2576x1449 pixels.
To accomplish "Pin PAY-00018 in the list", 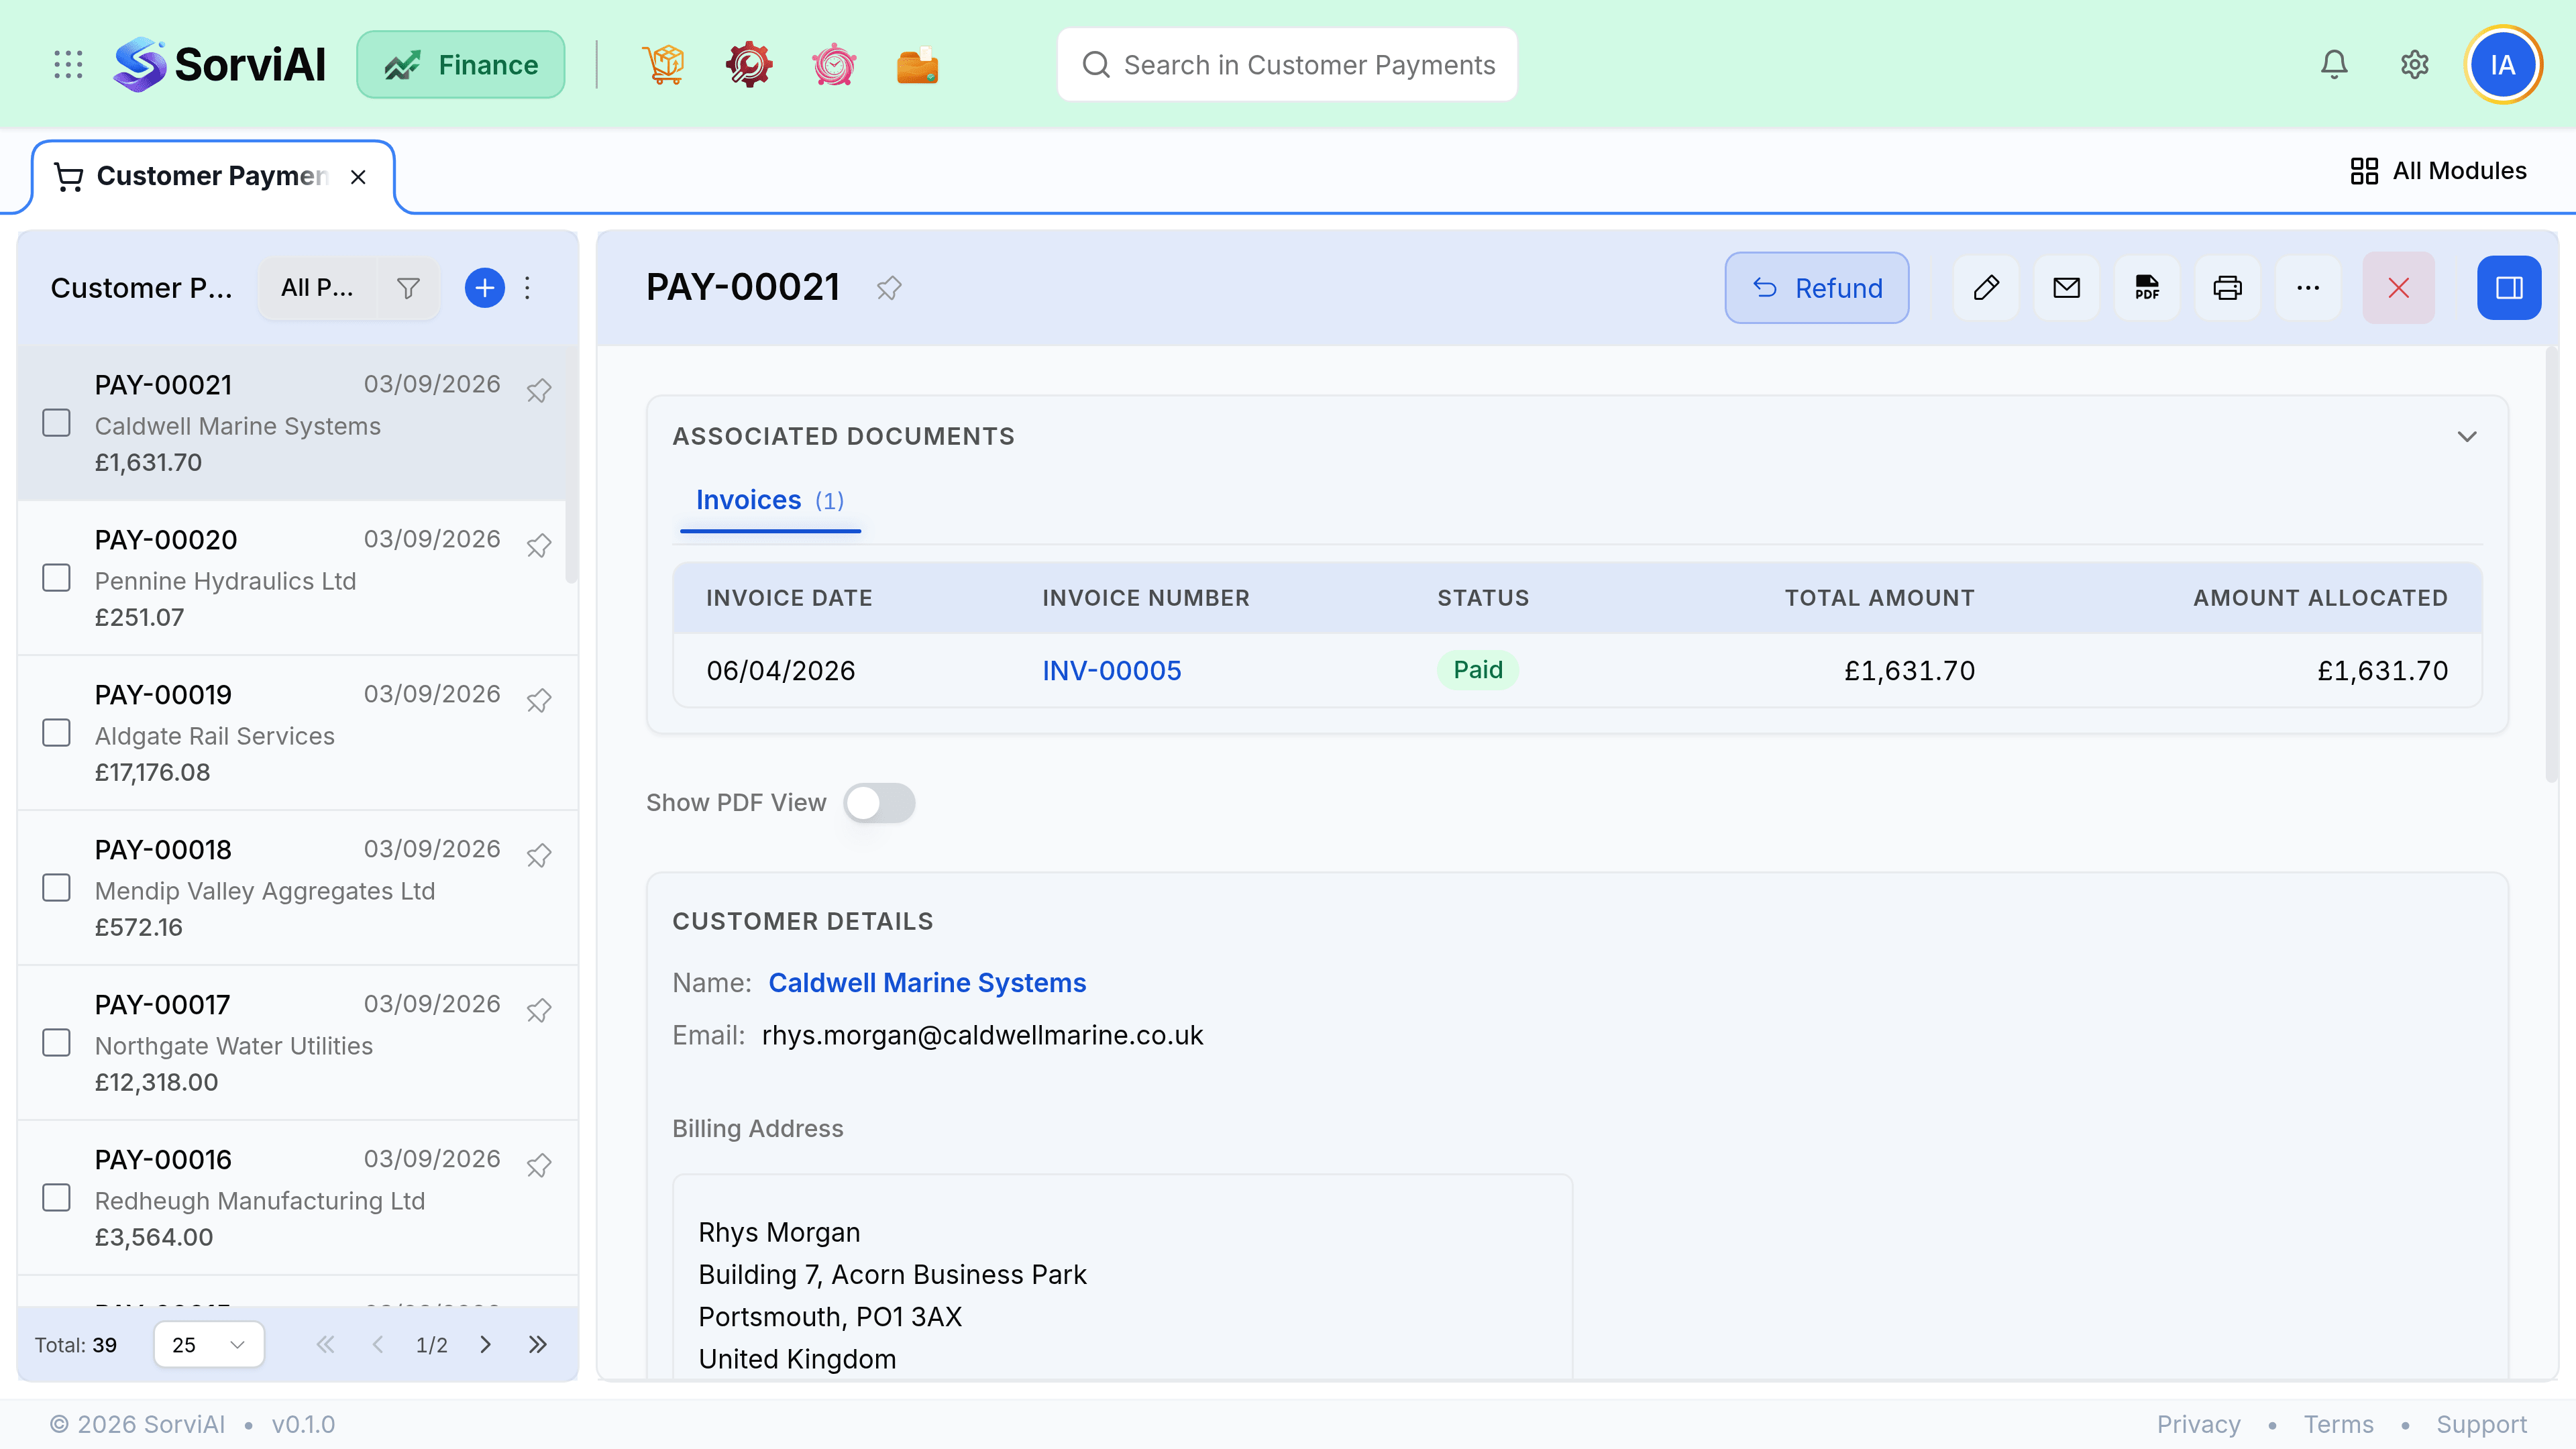I will click(x=539, y=855).
